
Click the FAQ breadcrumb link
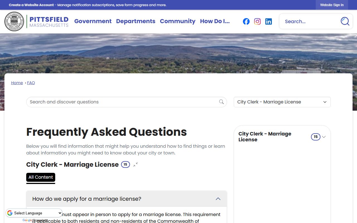tap(31, 83)
